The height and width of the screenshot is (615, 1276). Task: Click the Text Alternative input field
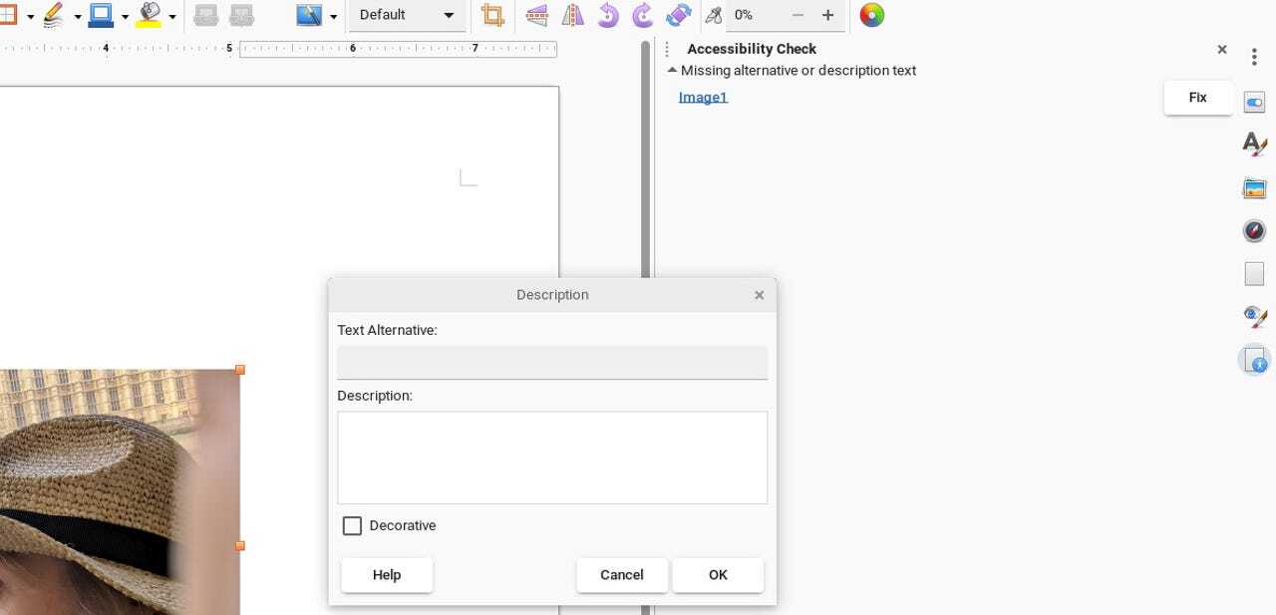pos(552,362)
